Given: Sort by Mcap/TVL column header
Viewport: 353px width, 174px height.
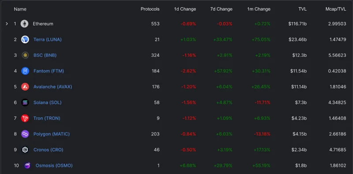Looking at the screenshot, I should tap(336, 9).
